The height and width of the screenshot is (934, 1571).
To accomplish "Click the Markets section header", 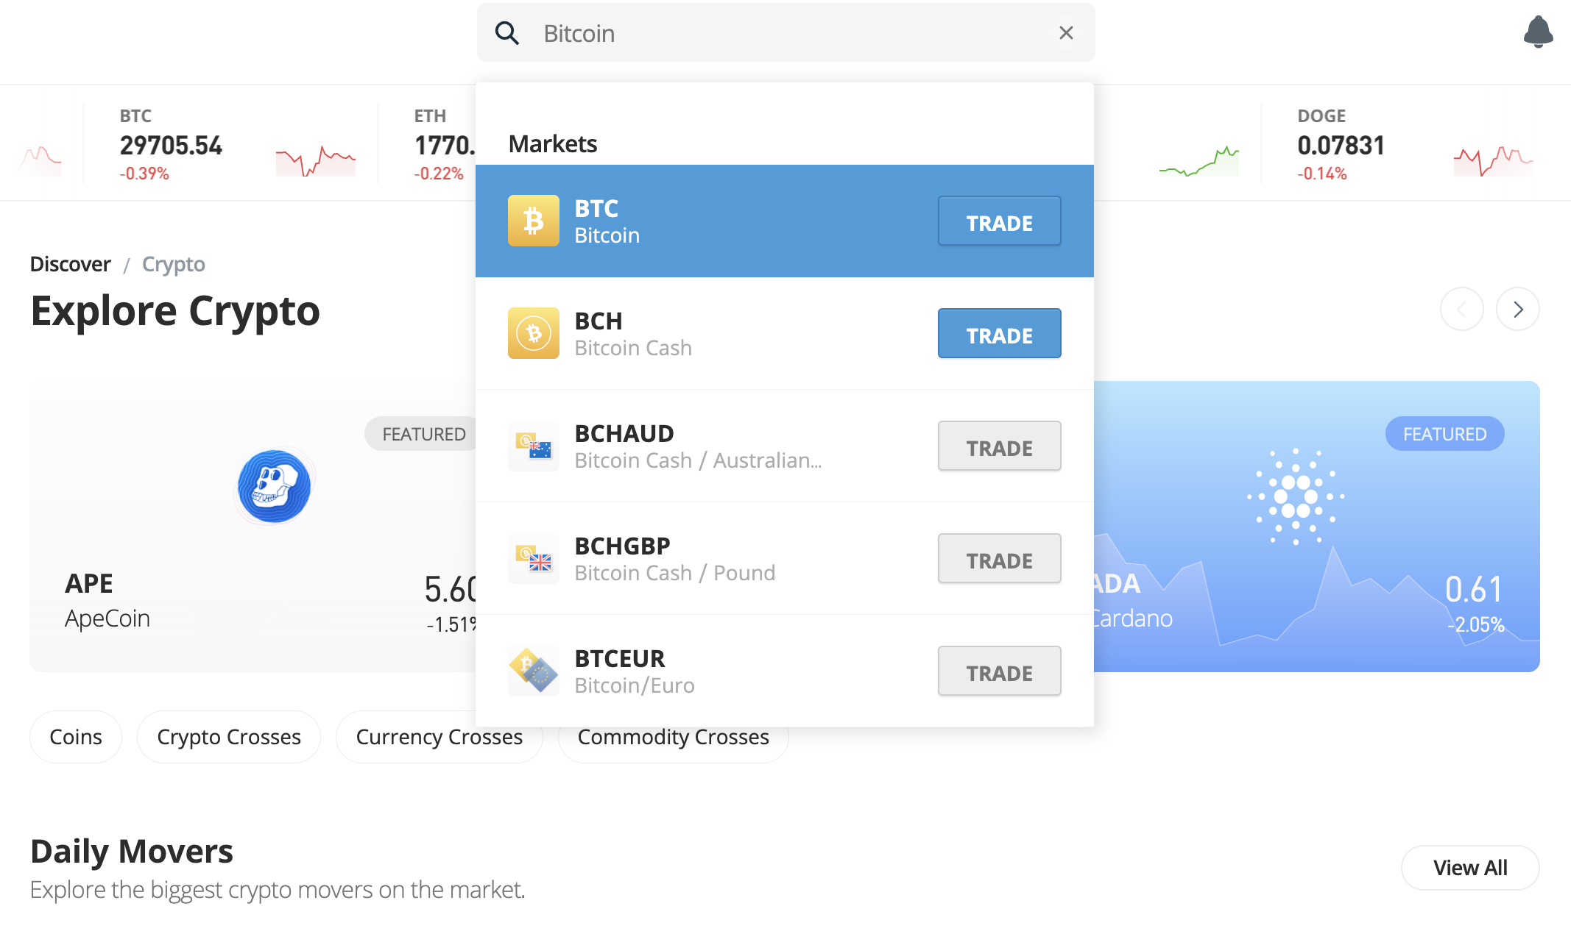I will point(553,144).
